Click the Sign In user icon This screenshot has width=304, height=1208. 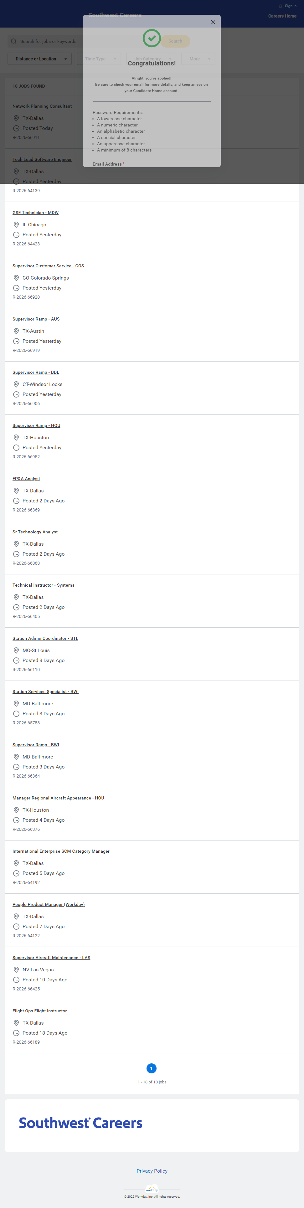coord(281,6)
